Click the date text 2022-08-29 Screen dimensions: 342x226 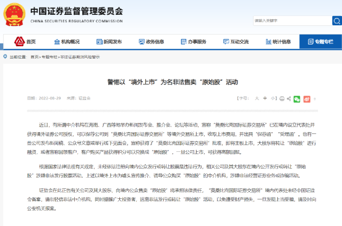click(x=49, y=98)
